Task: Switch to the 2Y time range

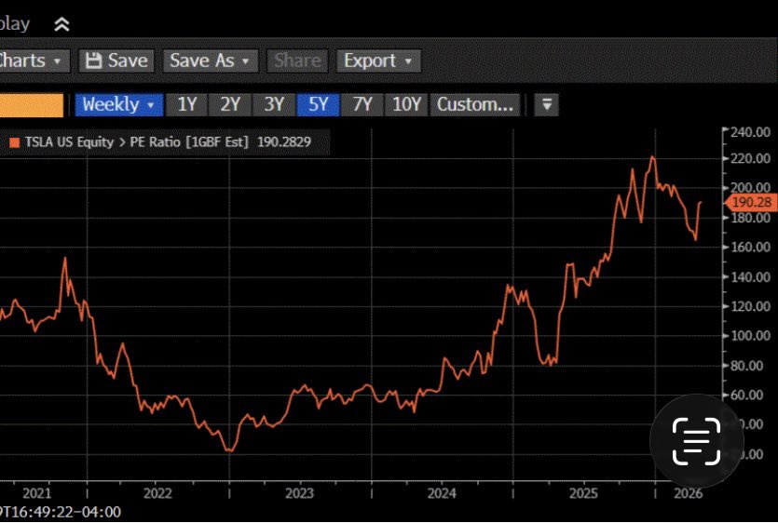Action: click(229, 104)
